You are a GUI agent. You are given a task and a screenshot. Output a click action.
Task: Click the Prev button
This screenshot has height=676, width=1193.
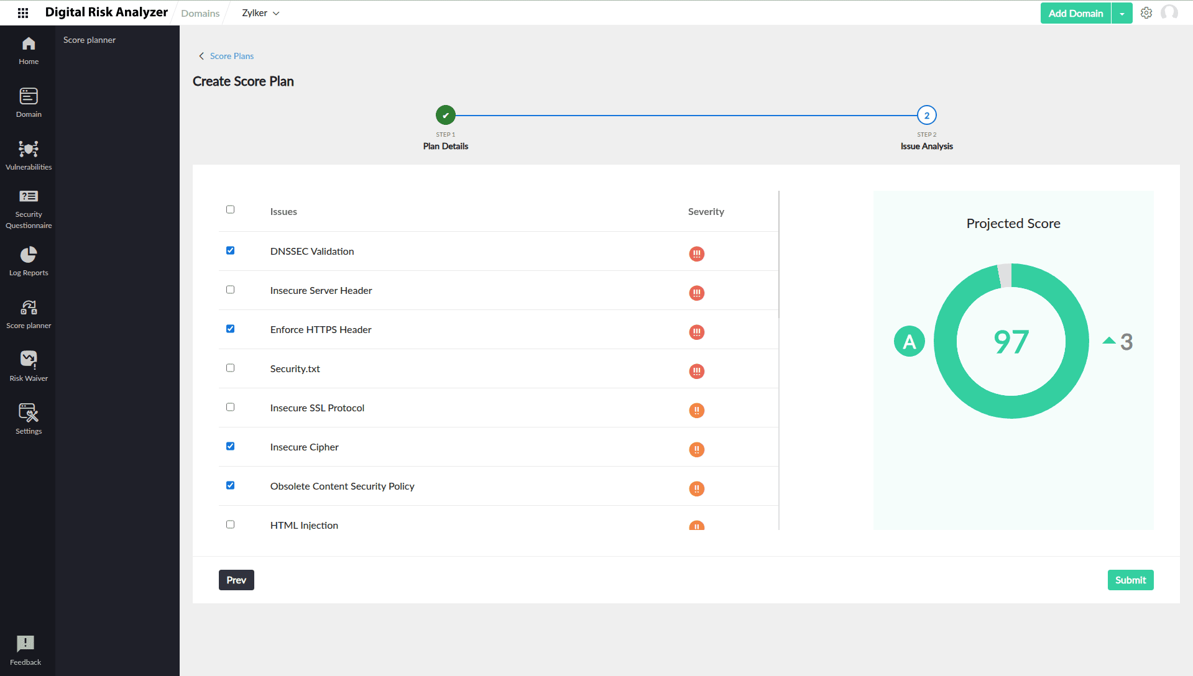pyautogui.click(x=236, y=580)
